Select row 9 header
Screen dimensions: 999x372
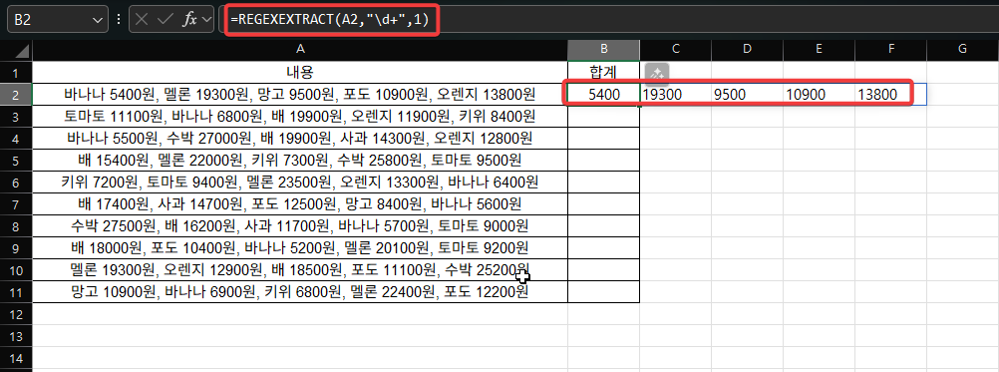pyautogui.click(x=16, y=248)
